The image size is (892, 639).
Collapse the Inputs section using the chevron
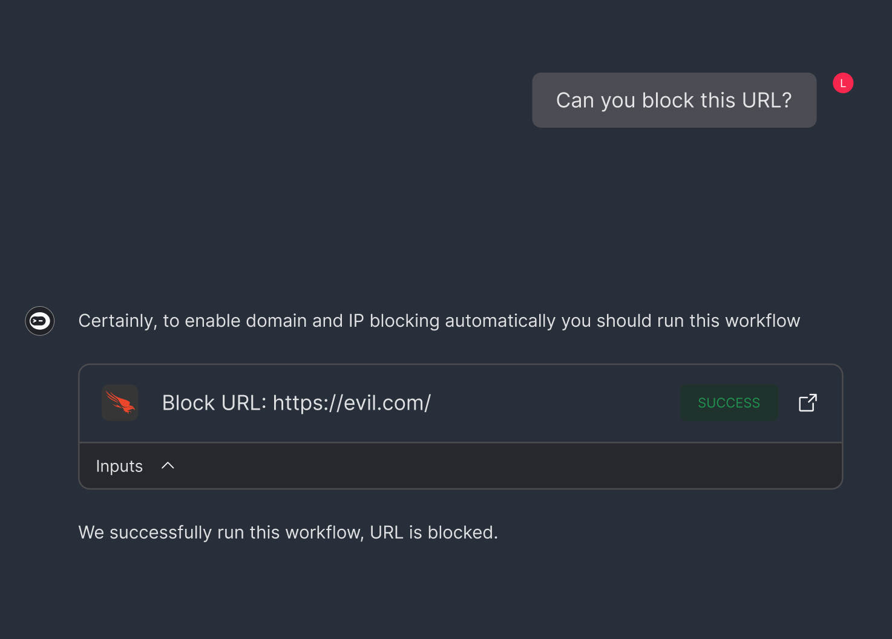(x=168, y=465)
